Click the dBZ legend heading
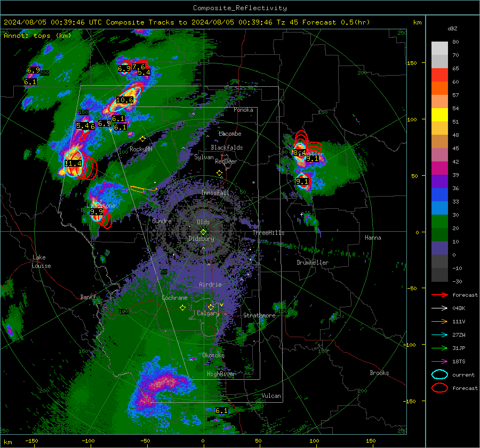 tap(452, 29)
